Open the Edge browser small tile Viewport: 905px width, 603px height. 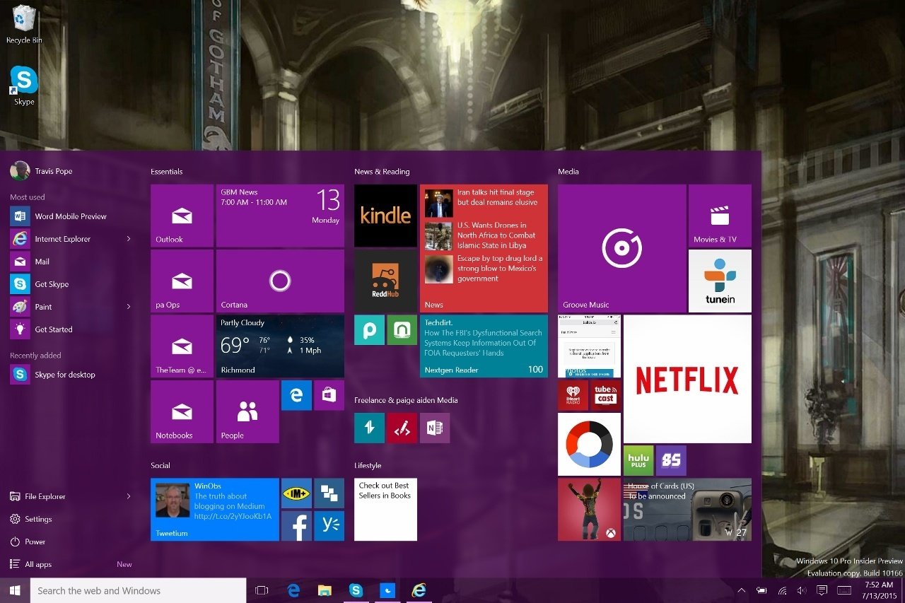[296, 395]
